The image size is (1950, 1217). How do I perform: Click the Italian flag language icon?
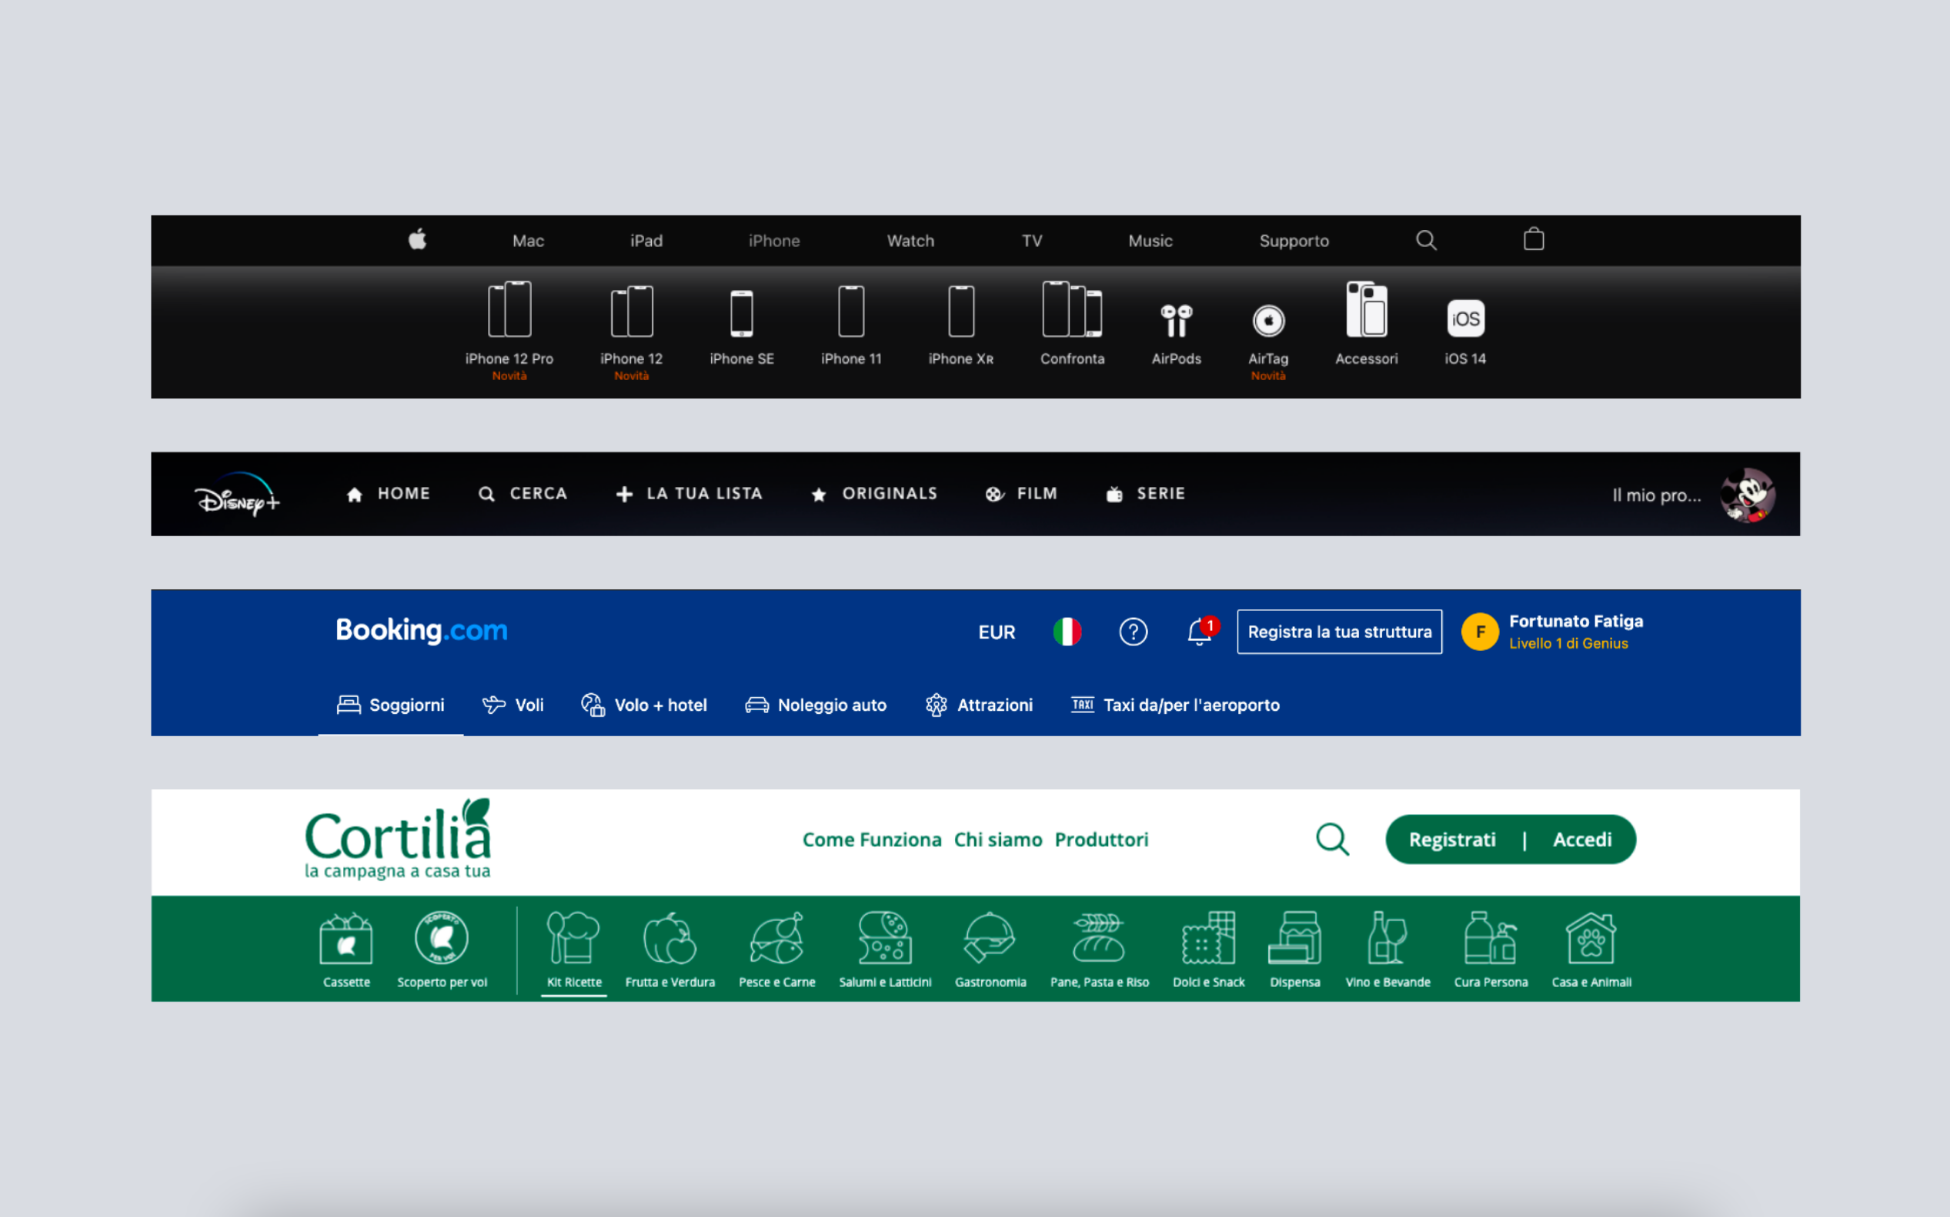point(1067,632)
